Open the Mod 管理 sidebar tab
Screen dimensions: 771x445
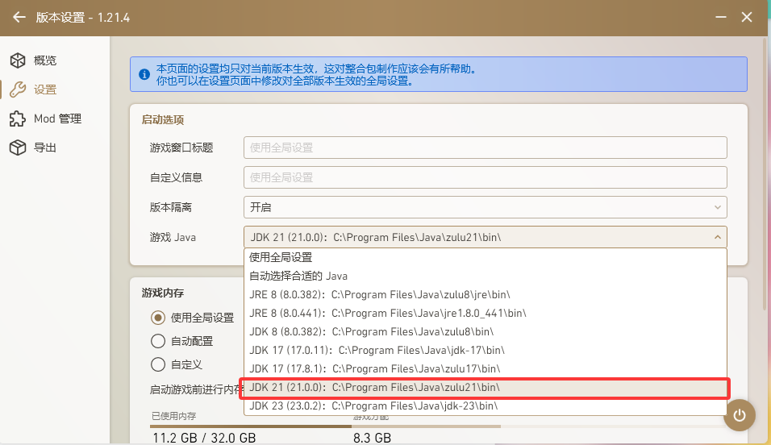click(x=55, y=119)
